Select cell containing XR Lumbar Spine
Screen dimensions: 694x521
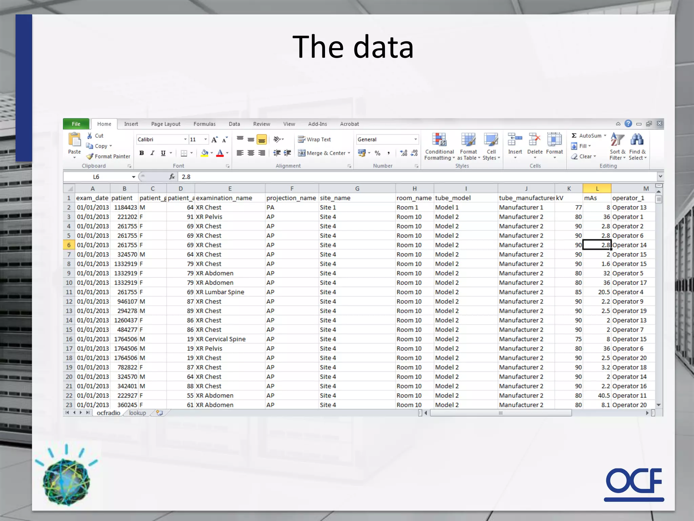pos(230,292)
